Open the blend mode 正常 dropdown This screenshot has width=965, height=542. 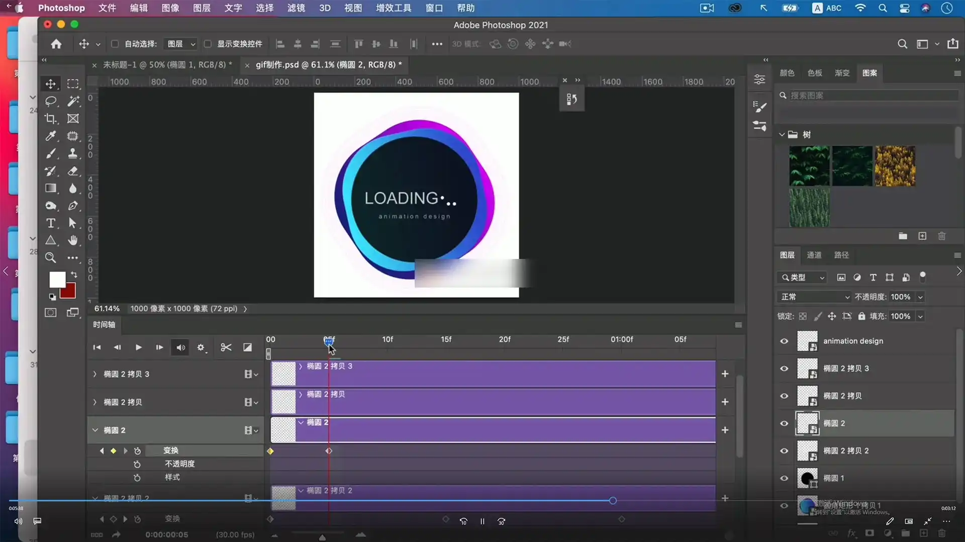click(x=814, y=297)
